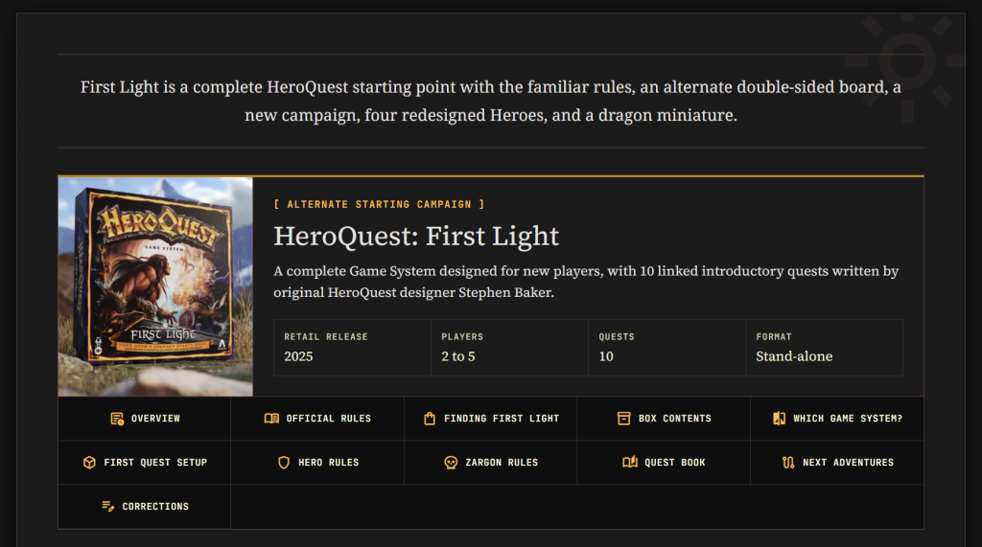The image size is (982, 547).
Task: Click the shield icon for Hero Rules
Action: 284,463
